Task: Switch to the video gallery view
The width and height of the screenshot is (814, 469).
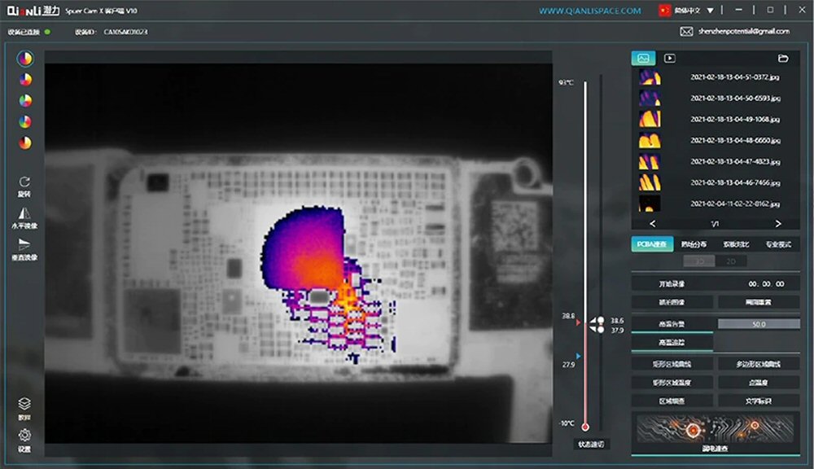Action: (669, 59)
